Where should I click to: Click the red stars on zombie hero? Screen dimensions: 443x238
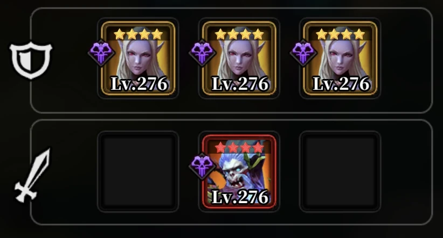[x=239, y=148]
